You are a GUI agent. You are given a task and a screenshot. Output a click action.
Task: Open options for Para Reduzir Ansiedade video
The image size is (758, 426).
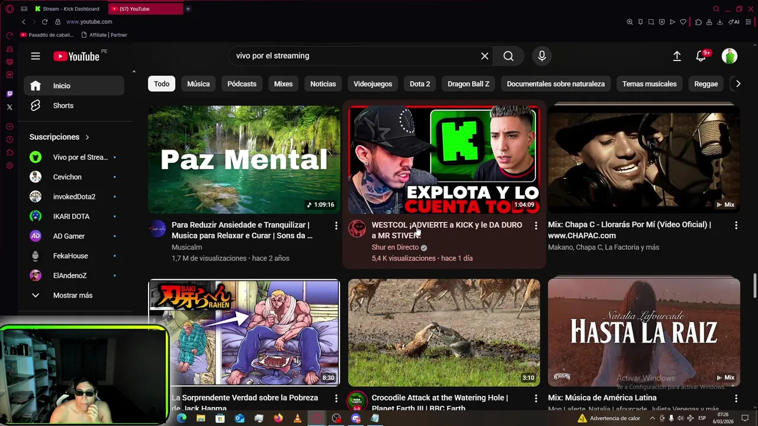[x=336, y=225]
